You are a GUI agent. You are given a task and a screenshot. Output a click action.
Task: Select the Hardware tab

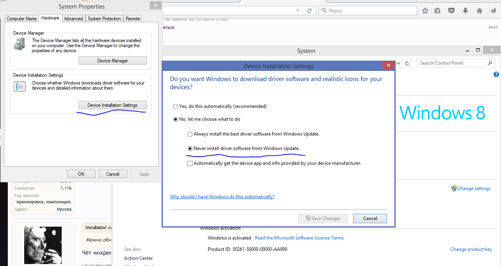[50, 18]
